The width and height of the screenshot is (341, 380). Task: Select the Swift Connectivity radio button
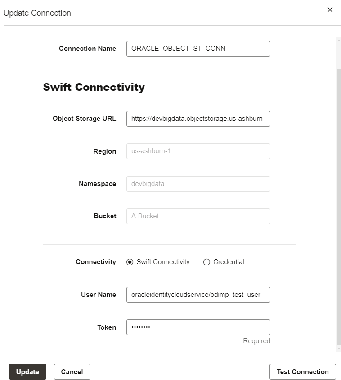tap(130, 262)
